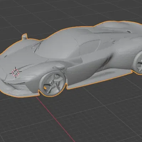Click the car's rear wheel
This screenshot has height=142, width=142.
(138, 63)
